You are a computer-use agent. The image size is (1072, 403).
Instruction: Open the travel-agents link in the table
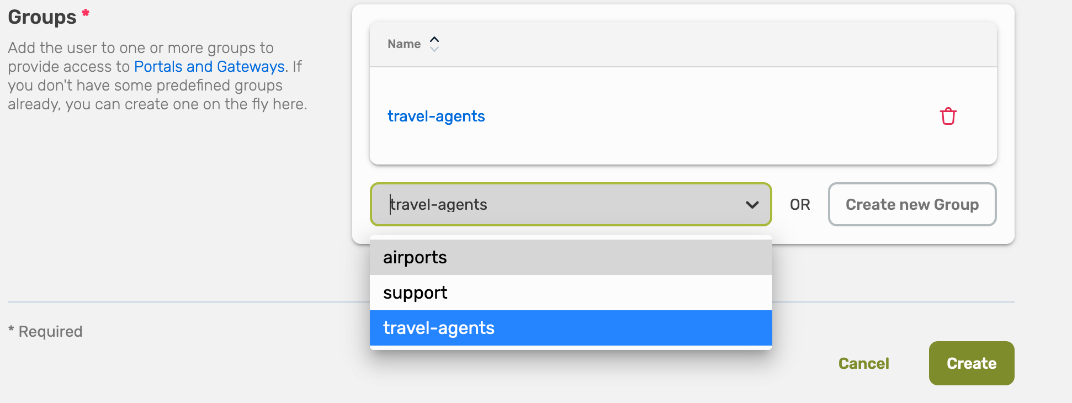coord(436,116)
